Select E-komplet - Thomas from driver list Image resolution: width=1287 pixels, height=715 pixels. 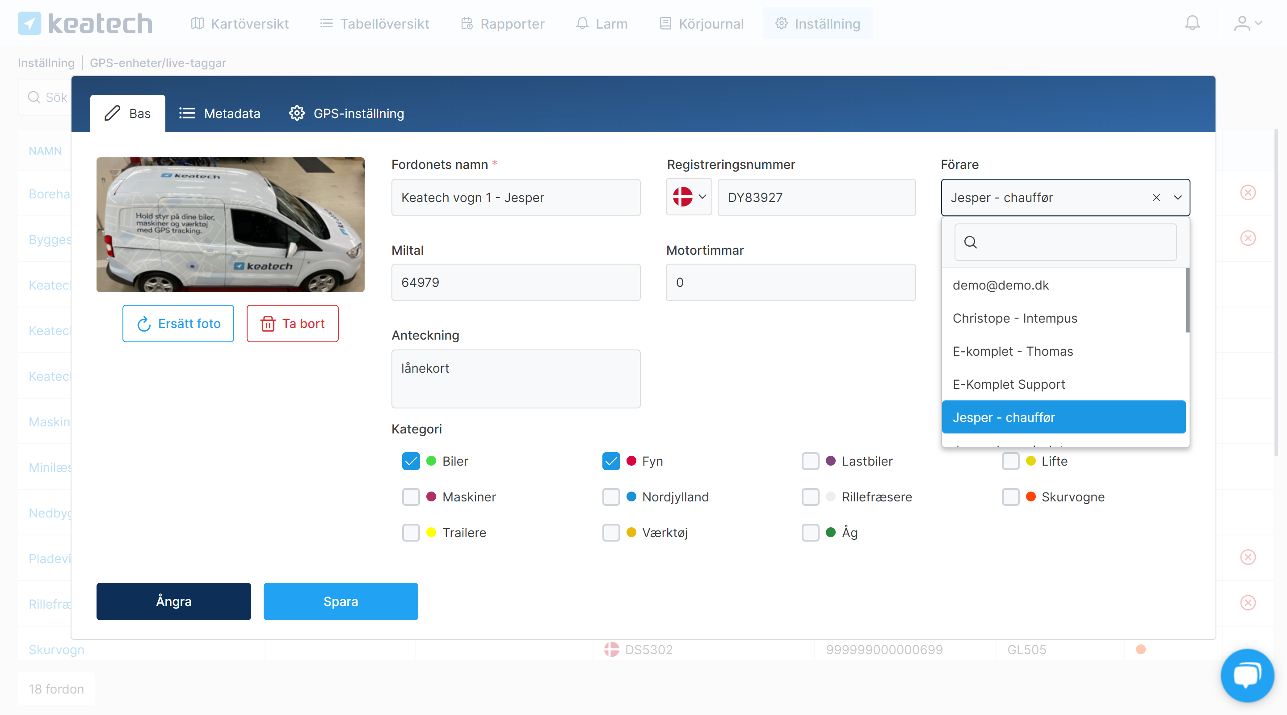(x=1013, y=351)
